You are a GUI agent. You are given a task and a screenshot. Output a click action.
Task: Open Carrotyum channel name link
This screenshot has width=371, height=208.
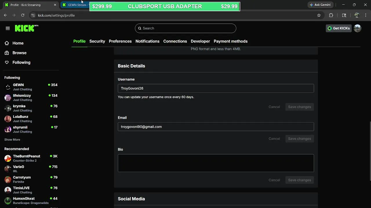tap(22, 177)
